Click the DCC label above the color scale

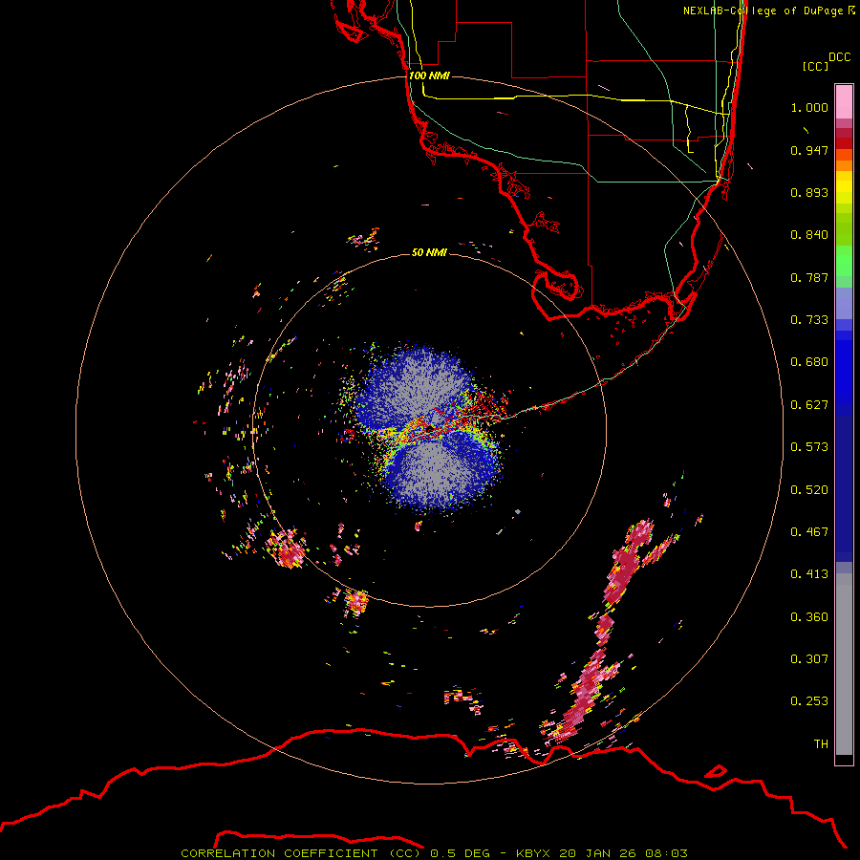tap(840, 57)
